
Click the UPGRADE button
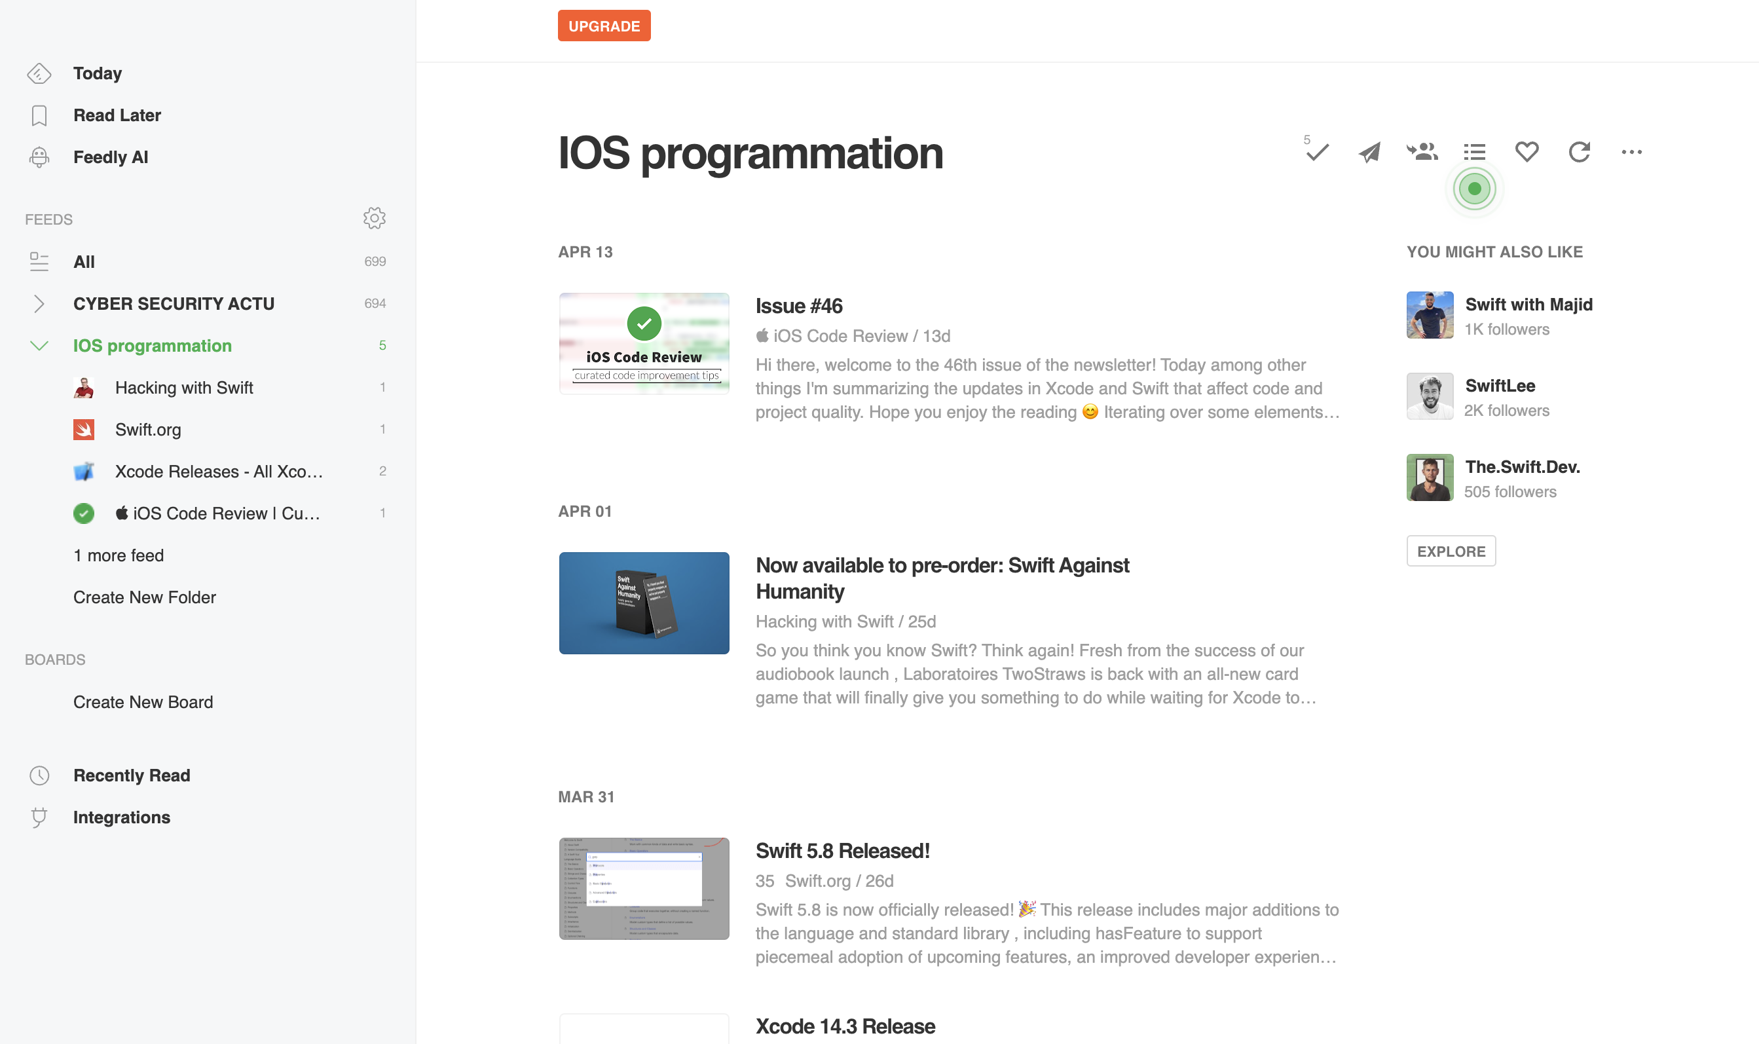pos(604,26)
